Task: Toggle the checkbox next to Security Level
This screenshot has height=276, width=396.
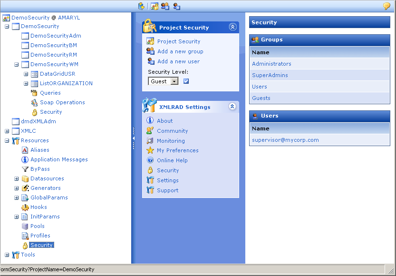Action: (186, 81)
